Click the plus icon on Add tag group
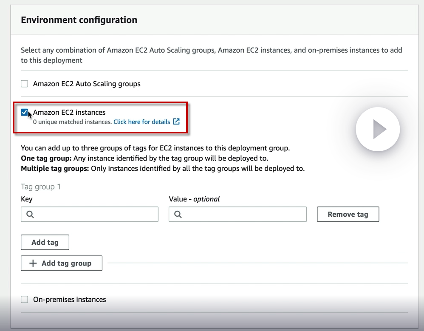Image resolution: width=424 pixels, height=331 pixels. [x=33, y=263]
